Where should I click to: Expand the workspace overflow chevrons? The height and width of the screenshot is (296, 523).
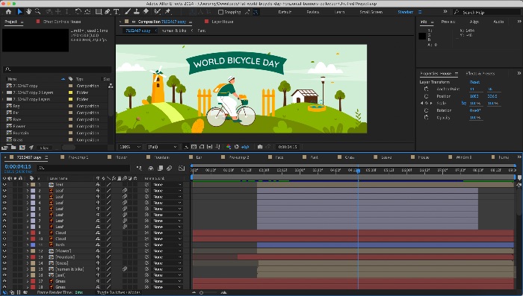(x=445, y=12)
